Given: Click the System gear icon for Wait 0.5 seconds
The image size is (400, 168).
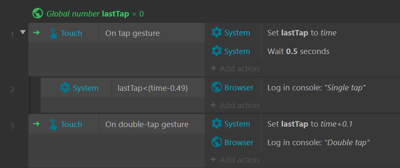Looking at the screenshot, I should point(217,51).
